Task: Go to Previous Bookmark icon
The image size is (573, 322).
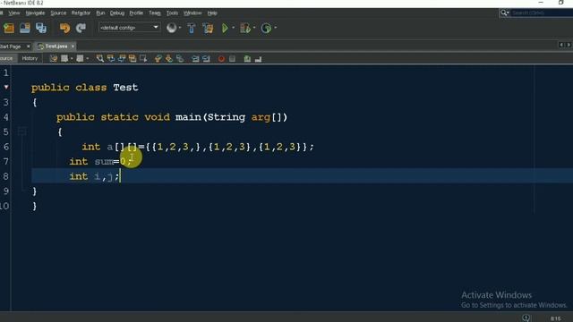Action: 158,58
